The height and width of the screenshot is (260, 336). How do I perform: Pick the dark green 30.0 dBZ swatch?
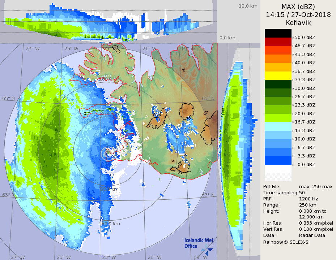(x=278, y=84)
